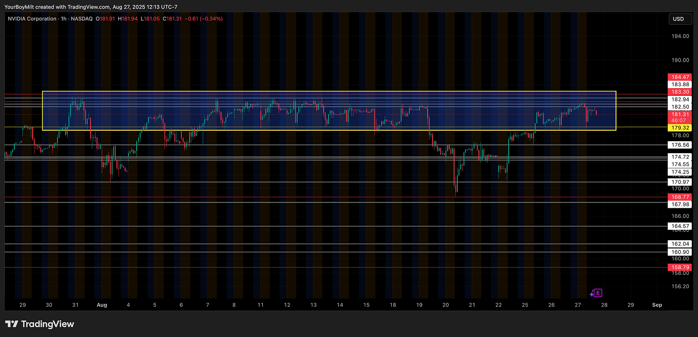This screenshot has width=698, height=337.
Task: Click date 27 on the time axis
Action: [578, 305]
